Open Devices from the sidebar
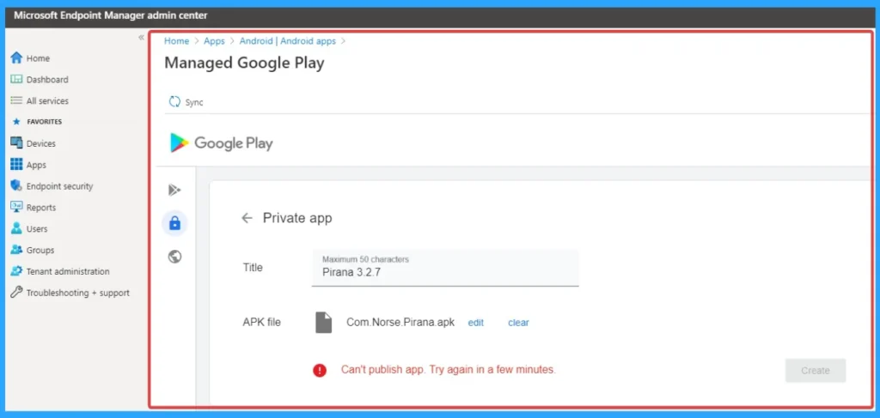Image resolution: width=880 pixels, height=418 pixels. pos(41,143)
